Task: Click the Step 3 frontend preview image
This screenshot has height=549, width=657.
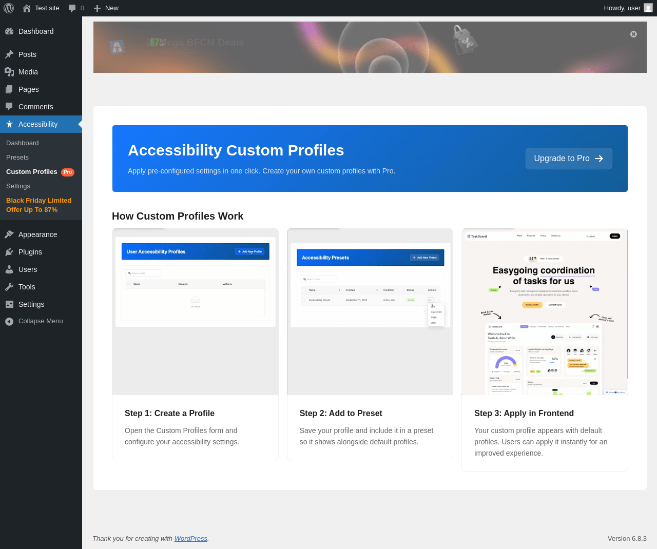Action: click(x=545, y=312)
